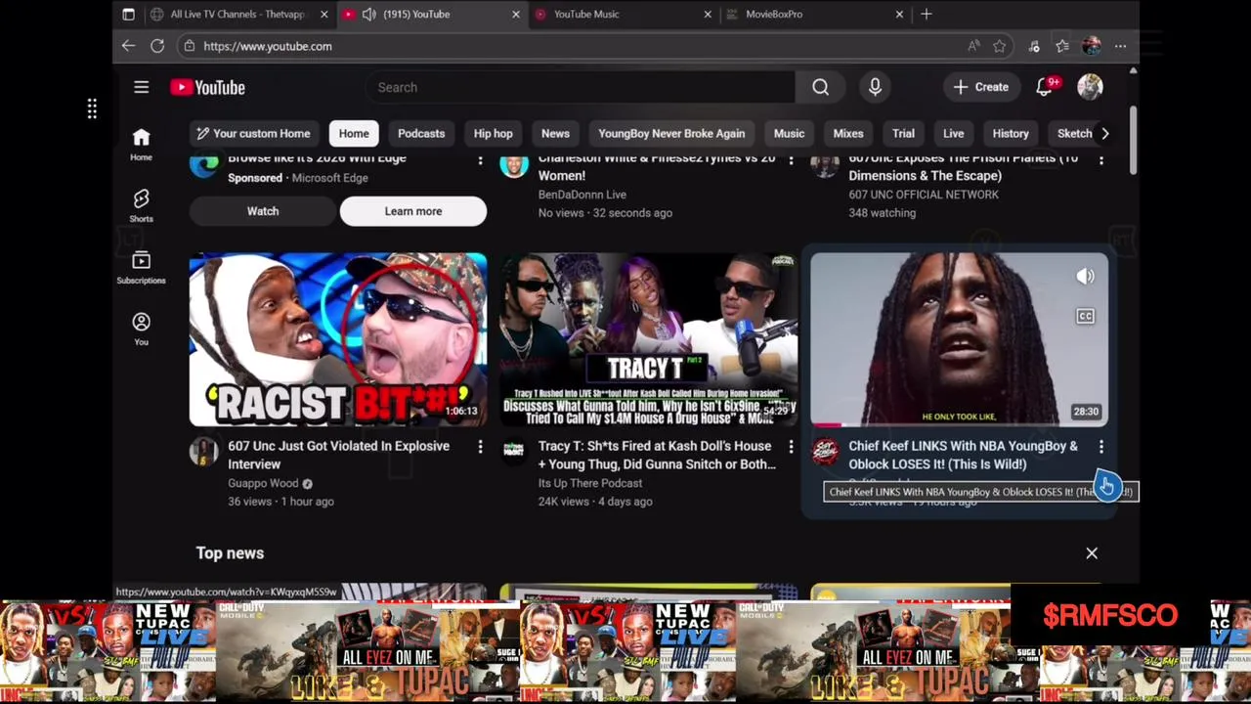Open options for Charleston White video
The height and width of the screenshot is (704, 1251).
tap(791, 160)
